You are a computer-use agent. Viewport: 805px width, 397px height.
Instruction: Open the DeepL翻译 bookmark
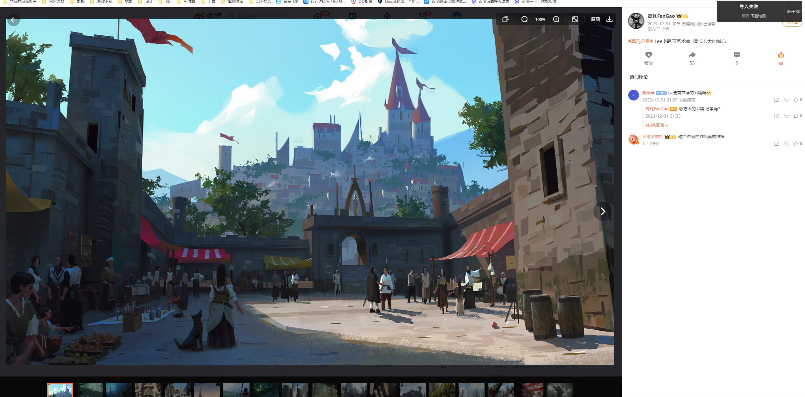(x=398, y=2)
